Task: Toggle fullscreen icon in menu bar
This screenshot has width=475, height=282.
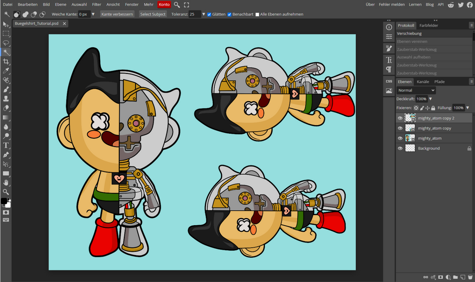Action: point(186,5)
